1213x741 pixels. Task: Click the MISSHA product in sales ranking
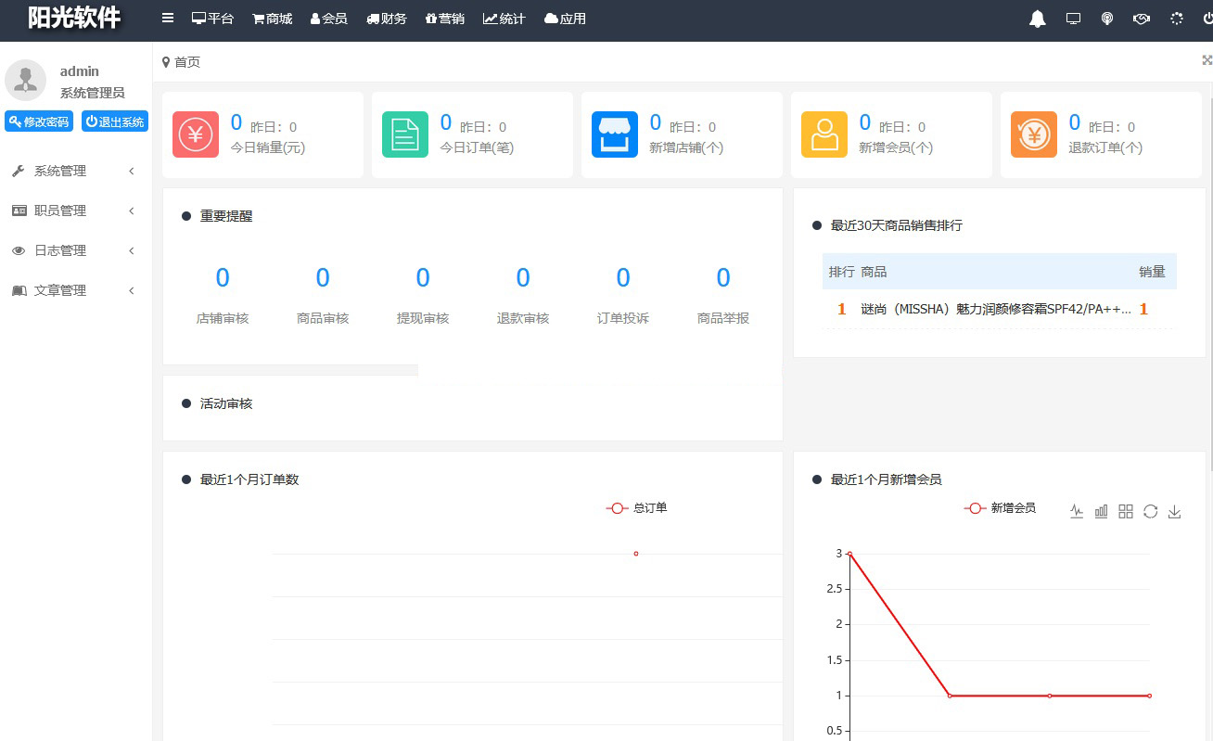(995, 310)
